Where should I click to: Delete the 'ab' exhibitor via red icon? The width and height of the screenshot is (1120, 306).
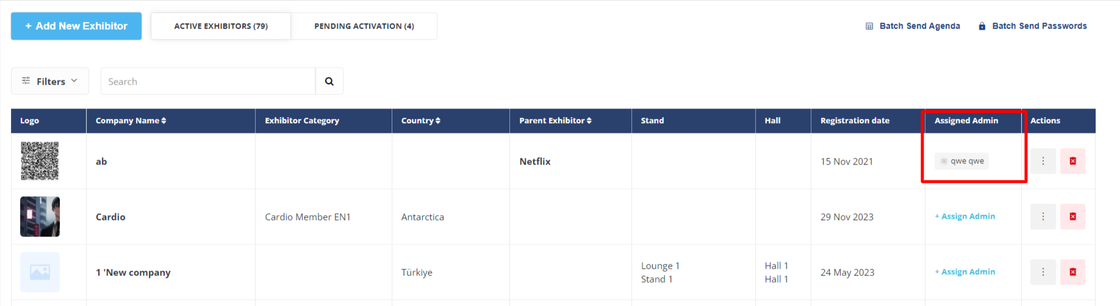1072,161
